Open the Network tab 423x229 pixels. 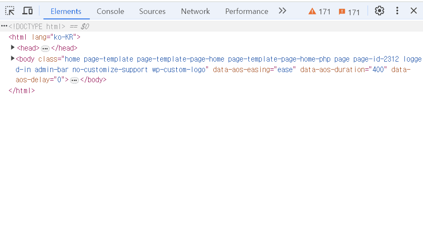click(x=195, y=11)
